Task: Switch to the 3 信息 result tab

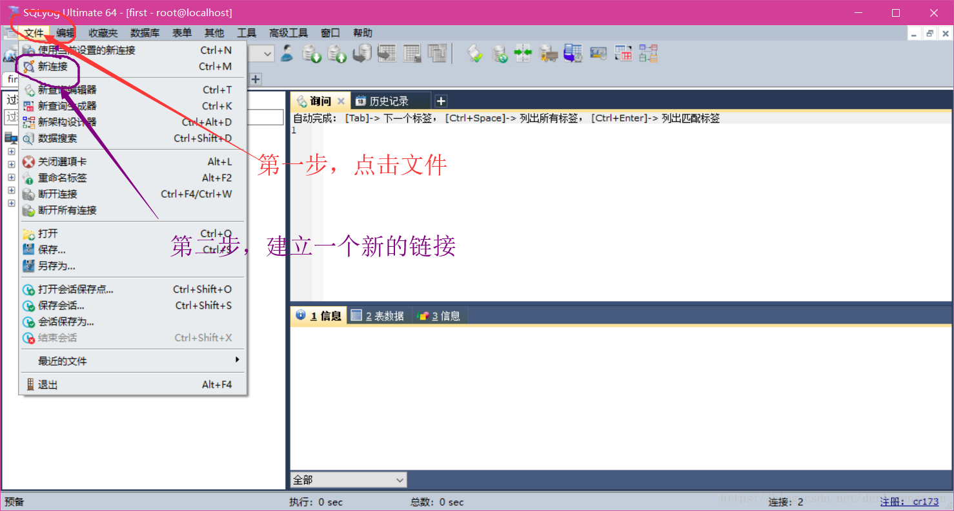Action: click(439, 316)
